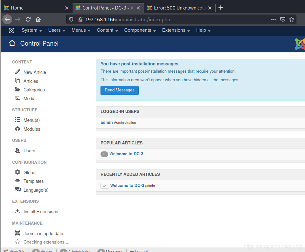Click the Global configuration link
The image size is (305, 252).
coord(30,173)
